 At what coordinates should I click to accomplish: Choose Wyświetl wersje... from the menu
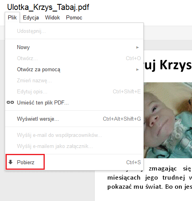(74, 119)
